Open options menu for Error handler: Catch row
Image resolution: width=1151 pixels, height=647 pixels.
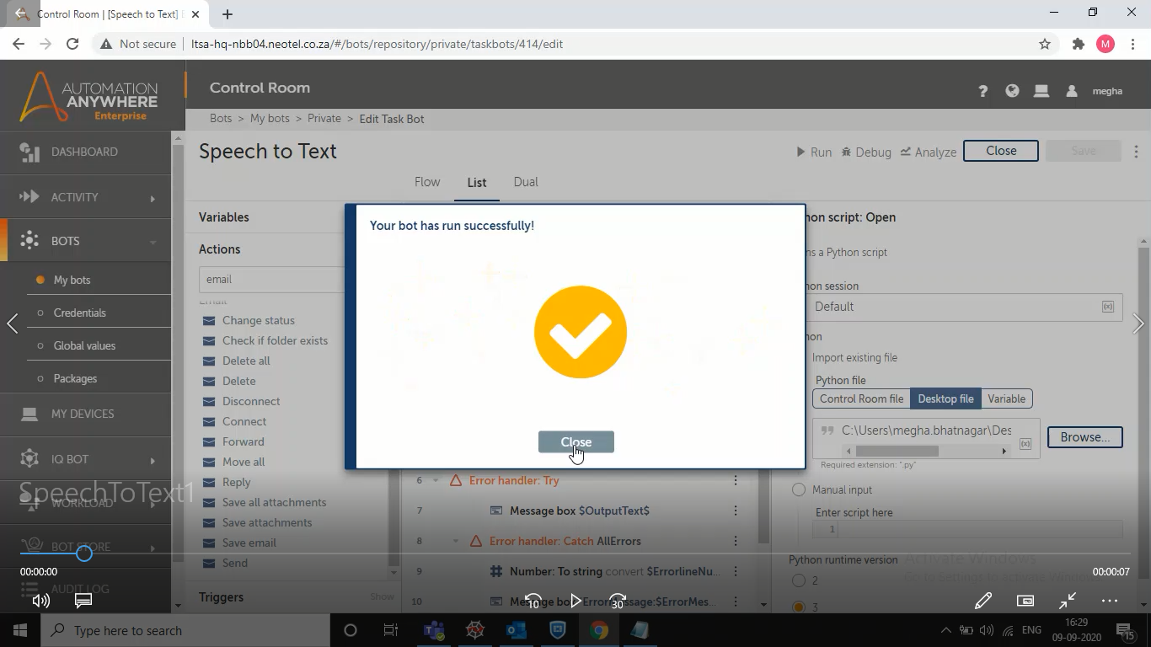click(x=736, y=541)
